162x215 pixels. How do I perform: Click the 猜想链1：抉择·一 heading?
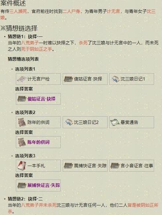pos(25,37)
